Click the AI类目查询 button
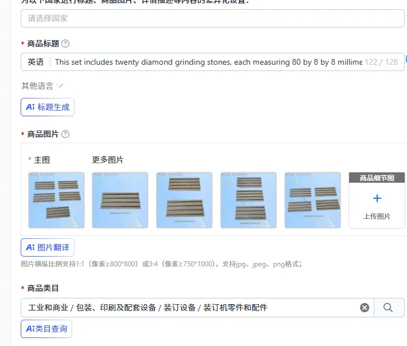Image resolution: width=407 pixels, height=346 pixels. click(x=46, y=329)
